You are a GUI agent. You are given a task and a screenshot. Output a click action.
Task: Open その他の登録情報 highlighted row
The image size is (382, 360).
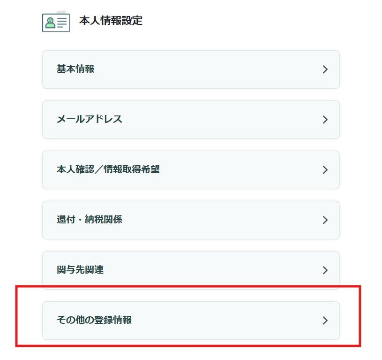[x=191, y=321]
